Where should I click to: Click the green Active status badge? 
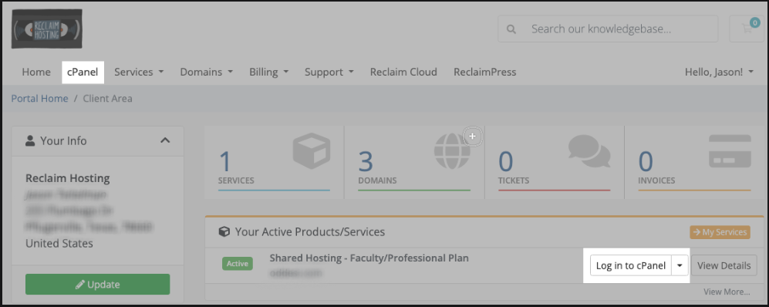[238, 264]
